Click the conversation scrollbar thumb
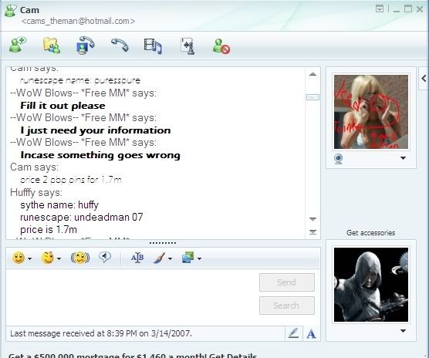The height and width of the screenshot is (358, 429). point(312,97)
